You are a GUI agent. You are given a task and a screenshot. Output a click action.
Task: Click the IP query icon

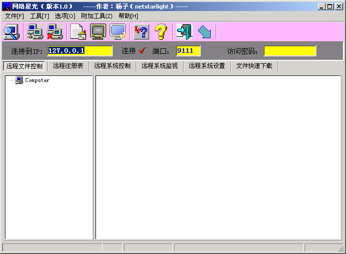click(141, 32)
